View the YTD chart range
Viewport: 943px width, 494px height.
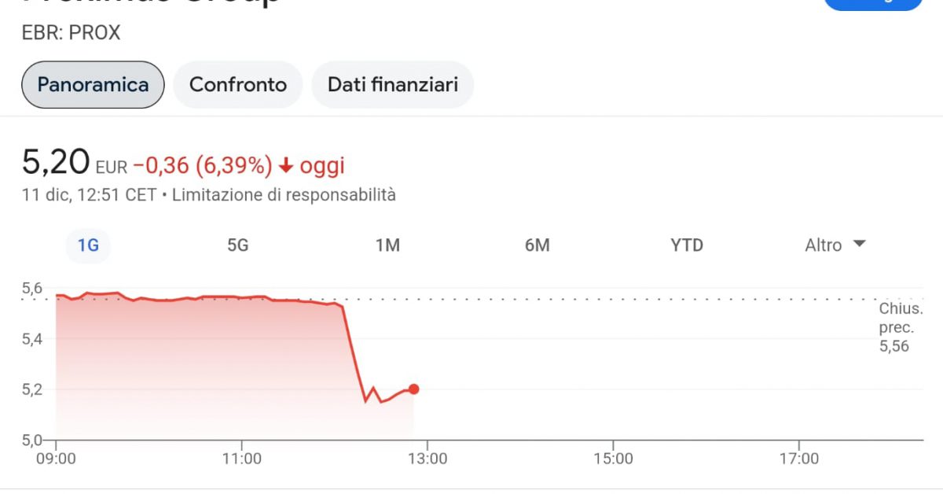point(687,245)
